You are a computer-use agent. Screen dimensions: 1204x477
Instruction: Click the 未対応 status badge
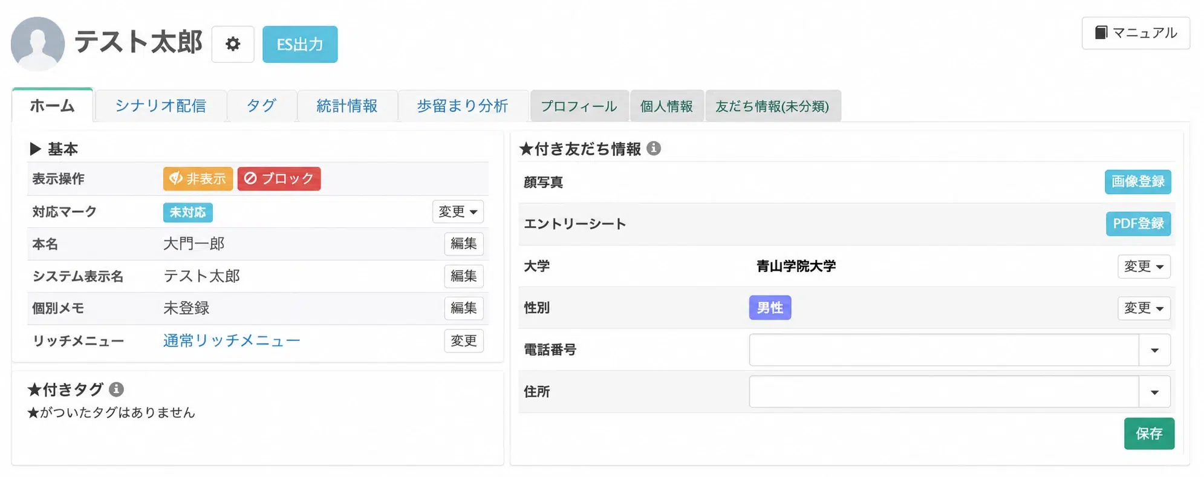point(187,212)
